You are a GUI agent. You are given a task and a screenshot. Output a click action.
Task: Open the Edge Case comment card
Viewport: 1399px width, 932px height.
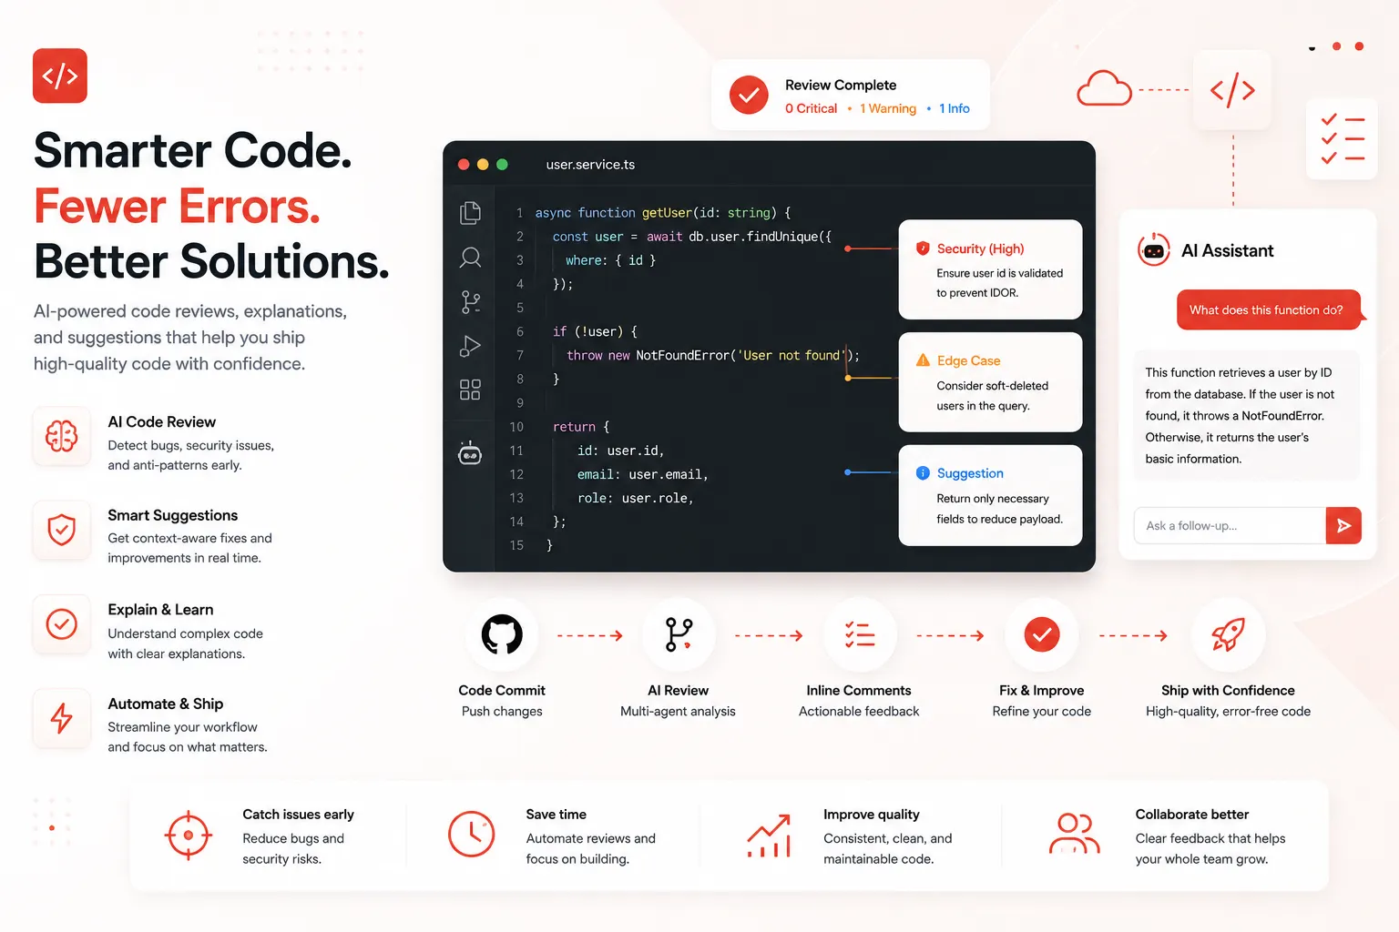(x=990, y=381)
